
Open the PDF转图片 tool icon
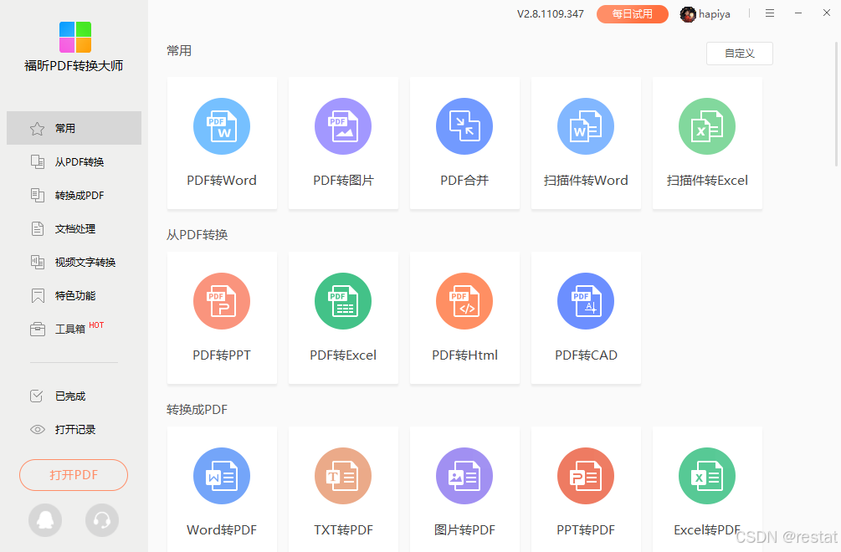pyautogui.click(x=343, y=126)
